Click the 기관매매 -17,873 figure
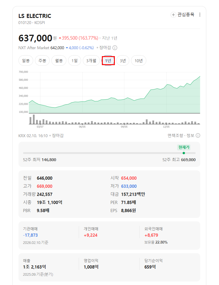Image resolution: width=219 pixels, height=285 pixels. [x=31, y=235]
